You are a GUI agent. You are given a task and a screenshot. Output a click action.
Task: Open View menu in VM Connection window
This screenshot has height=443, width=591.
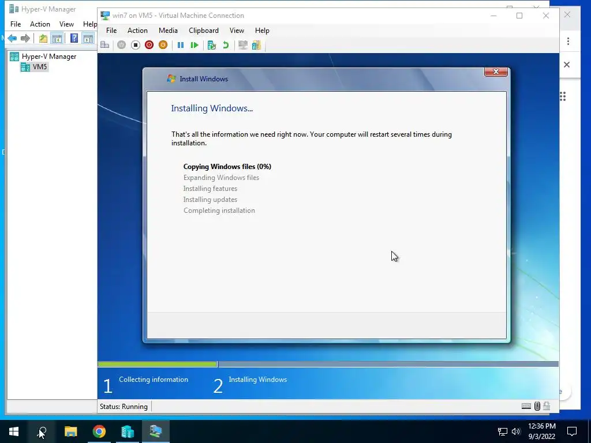click(237, 31)
